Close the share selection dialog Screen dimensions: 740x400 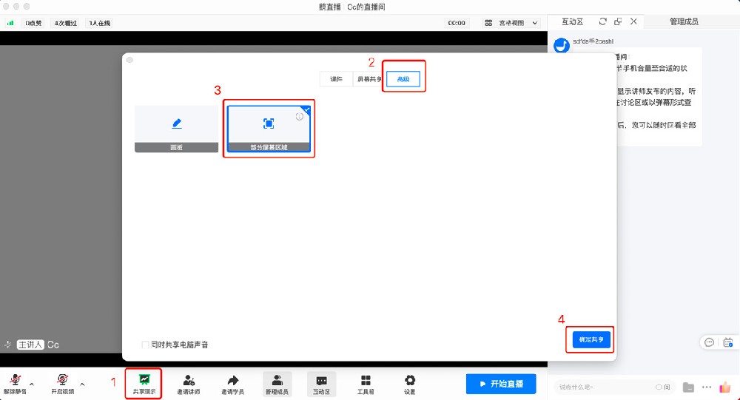pos(129,60)
